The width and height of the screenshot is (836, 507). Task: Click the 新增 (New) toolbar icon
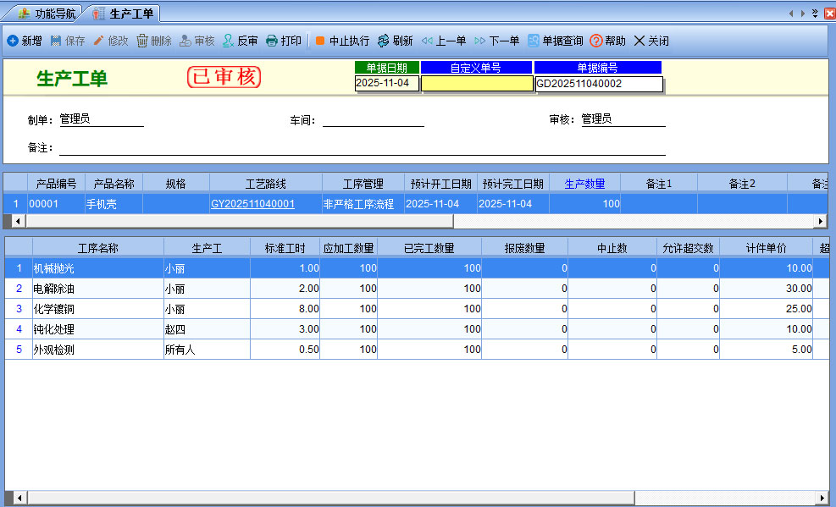pyautogui.click(x=13, y=41)
